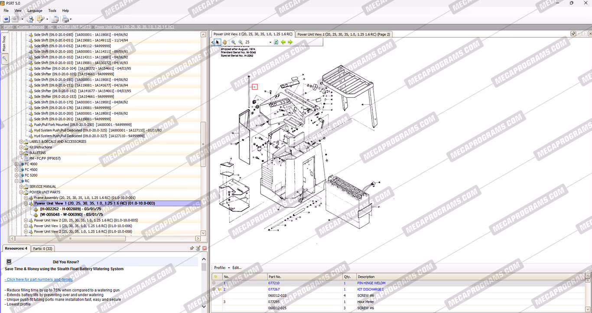Activate the hand pan tool
This screenshot has width=592, height=313.
pyautogui.click(x=225, y=42)
